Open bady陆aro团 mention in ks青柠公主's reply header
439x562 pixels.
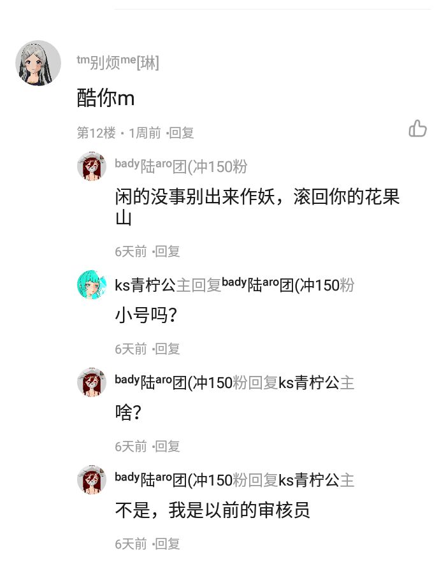click(x=288, y=285)
